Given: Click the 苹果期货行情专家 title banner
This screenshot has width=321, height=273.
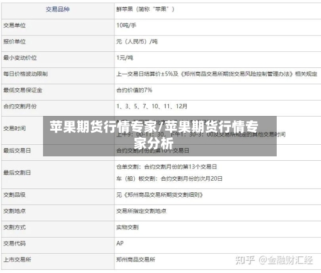Looking at the screenshot, I should click(x=160, y=136).
